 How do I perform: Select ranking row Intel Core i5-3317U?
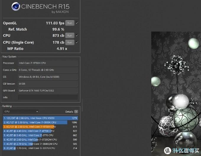[x=40, y=148]
